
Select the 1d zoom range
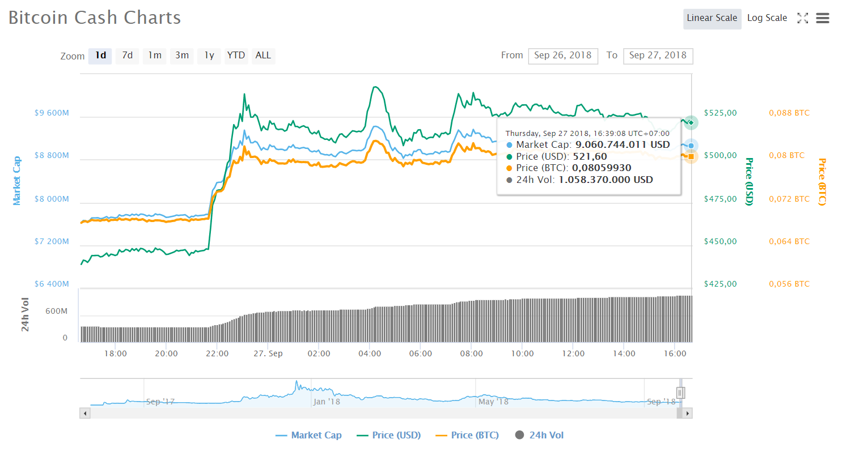click(100, 56)
